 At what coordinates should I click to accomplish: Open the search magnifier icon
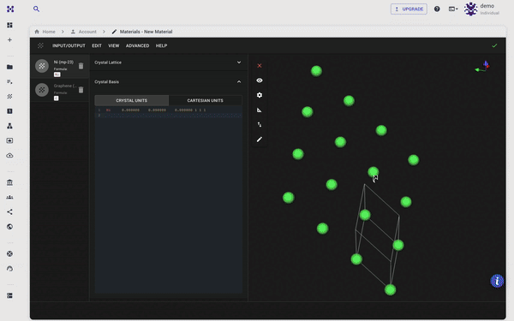pyautogui.click(x=36, y=9)
